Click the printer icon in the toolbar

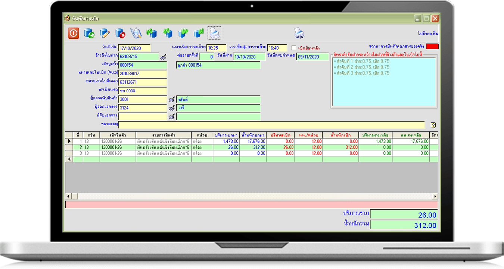(x=214, y=34)
